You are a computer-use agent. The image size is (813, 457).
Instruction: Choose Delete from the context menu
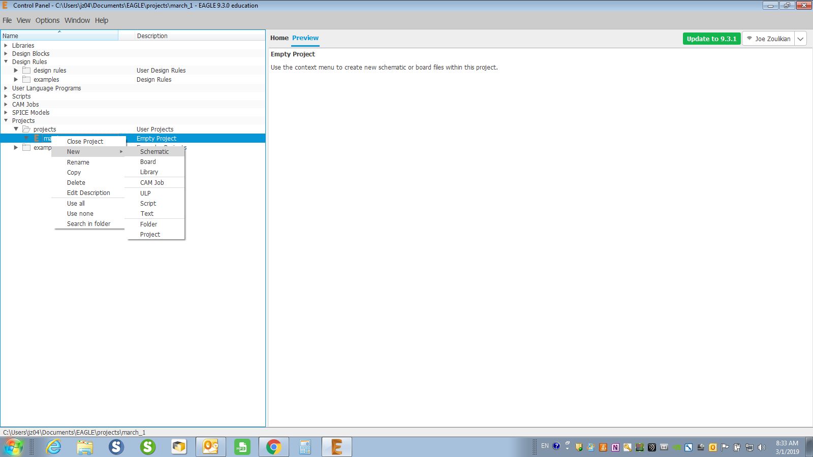(x=89, y=183)
